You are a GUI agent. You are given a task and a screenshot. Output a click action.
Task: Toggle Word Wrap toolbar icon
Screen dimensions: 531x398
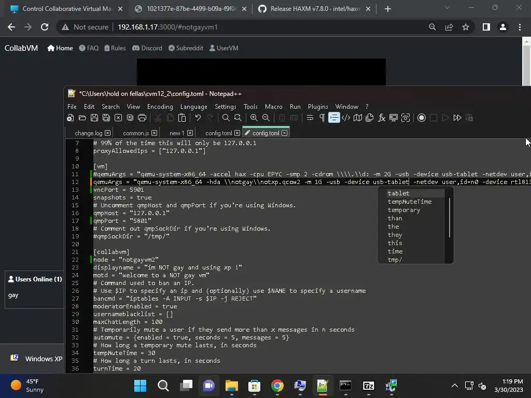[x=310, y=118]
